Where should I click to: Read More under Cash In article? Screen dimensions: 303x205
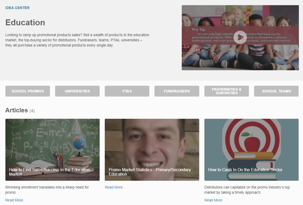(x=213, y=200)
